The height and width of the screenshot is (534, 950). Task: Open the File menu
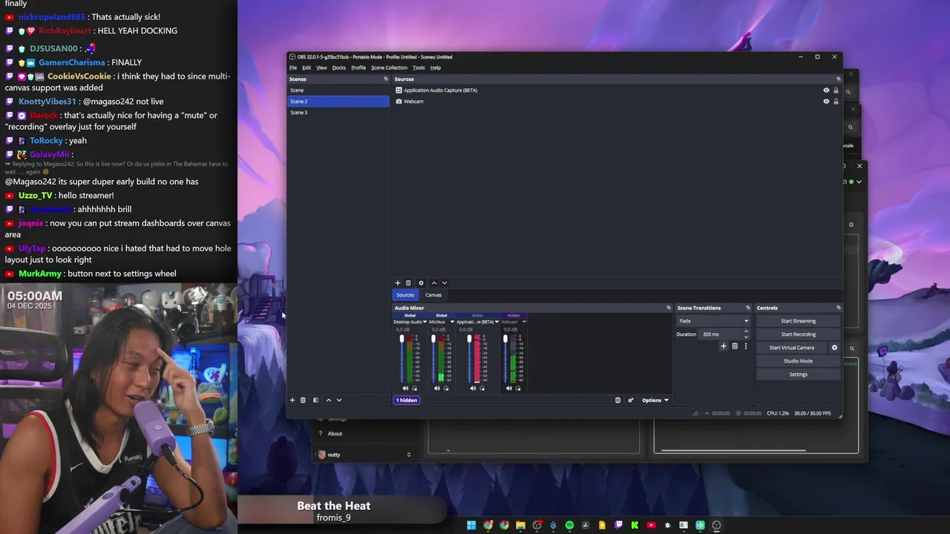tap(293, 67)
